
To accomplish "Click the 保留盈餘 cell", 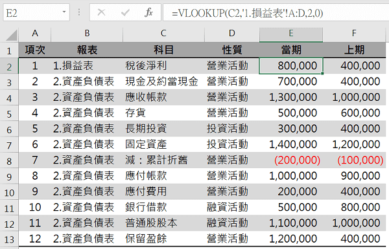I will tap(163, 239).
